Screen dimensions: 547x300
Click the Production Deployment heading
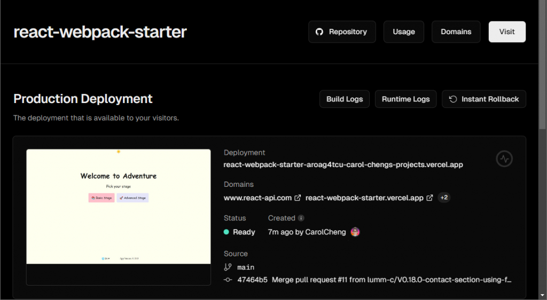pos(83,99)
